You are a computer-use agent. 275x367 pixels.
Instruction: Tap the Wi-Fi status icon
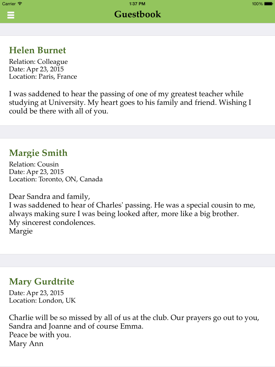(20, 4)
